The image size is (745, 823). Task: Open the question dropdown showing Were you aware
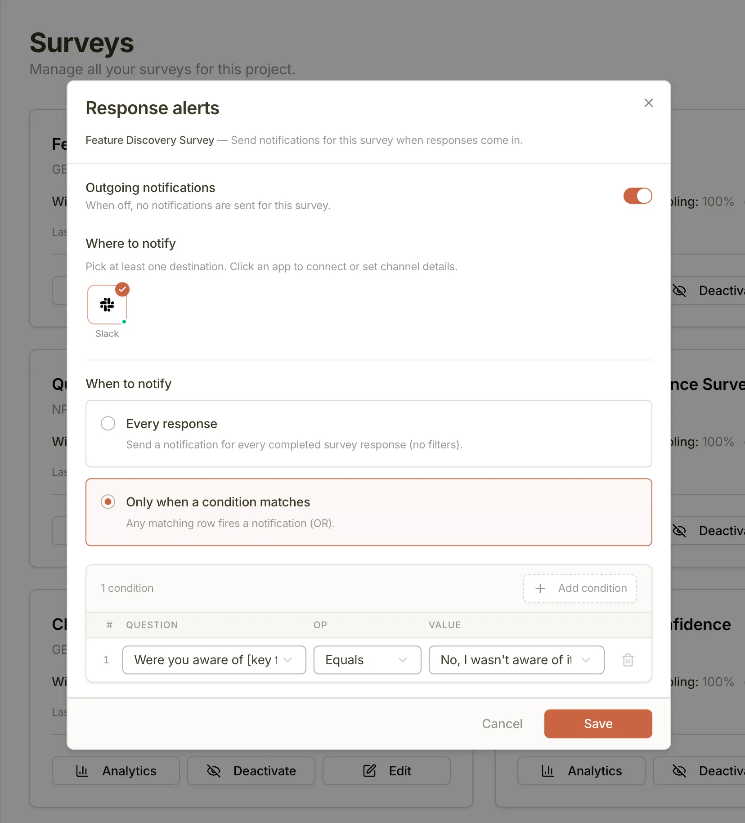[214, 660]
